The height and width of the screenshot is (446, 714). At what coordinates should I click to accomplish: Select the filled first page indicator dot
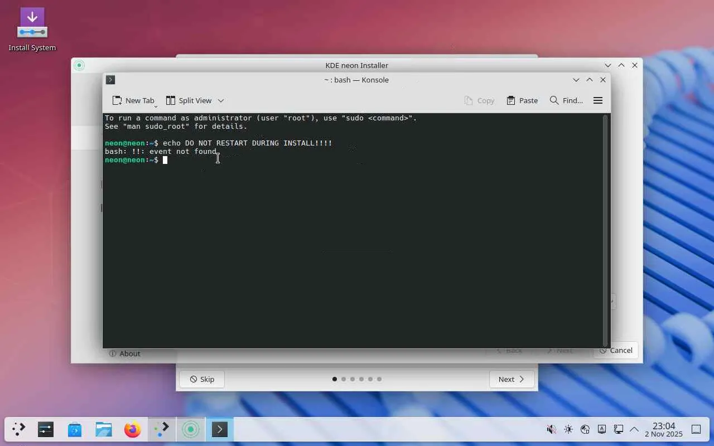(x=335, y=379)
